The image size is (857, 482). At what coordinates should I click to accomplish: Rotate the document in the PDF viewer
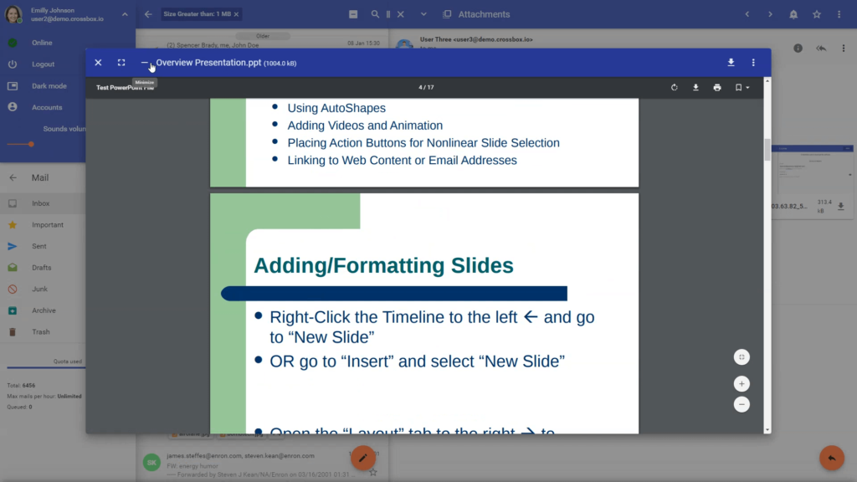675,88
